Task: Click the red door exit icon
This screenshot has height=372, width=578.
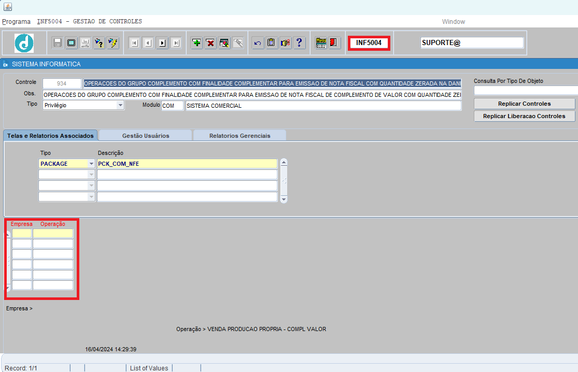Action: coord(334,43)
